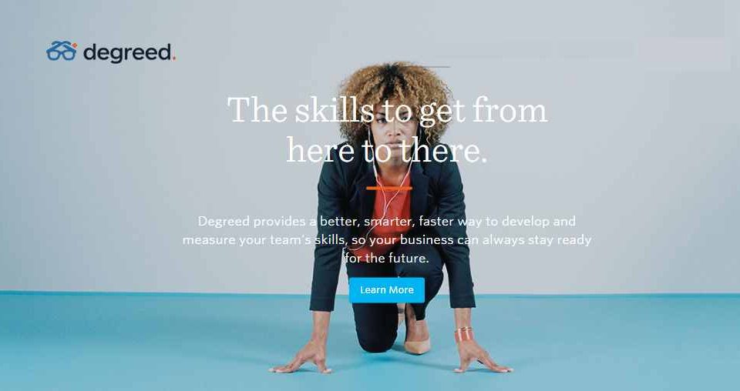740x391 pixels.
Task: Click the line "measure your team's skills"
Action: point(264,240)
